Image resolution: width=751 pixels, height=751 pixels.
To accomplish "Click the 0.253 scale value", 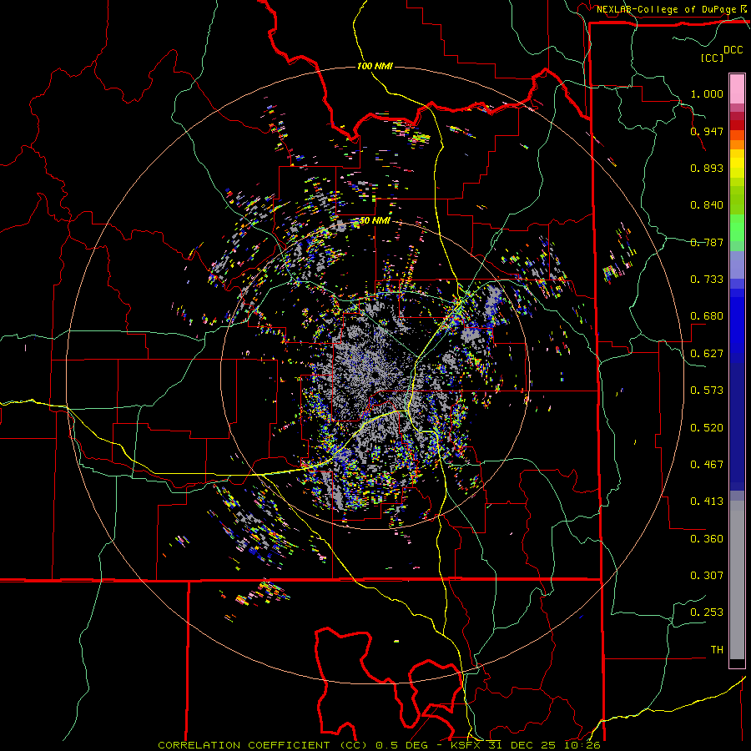I will pyautogui.click(x=707, y=612).
